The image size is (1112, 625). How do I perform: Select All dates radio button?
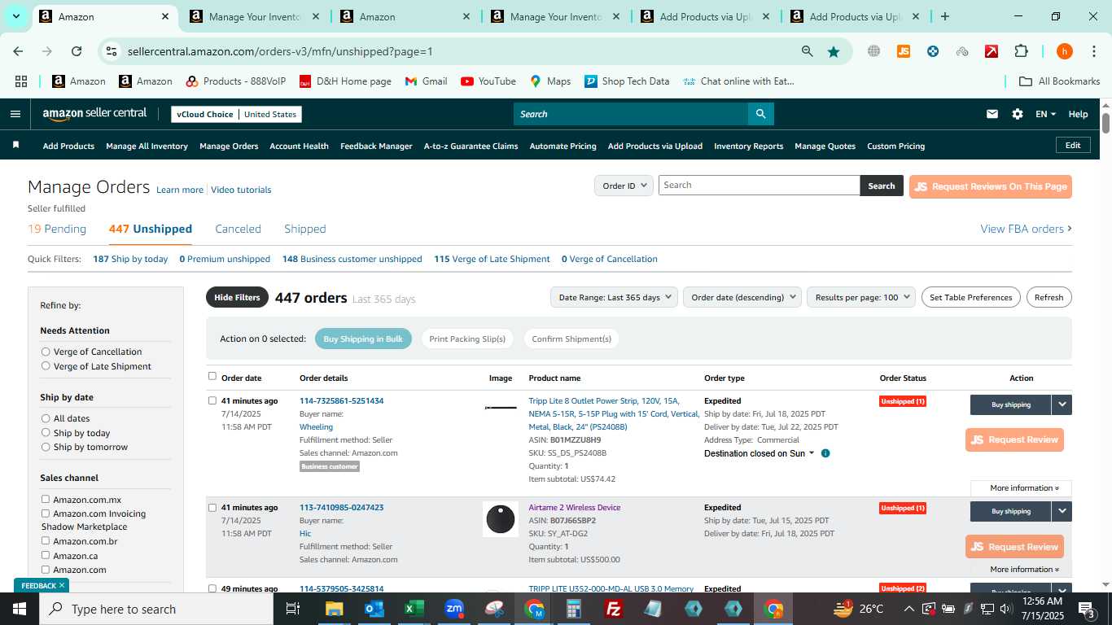[46, 418]
